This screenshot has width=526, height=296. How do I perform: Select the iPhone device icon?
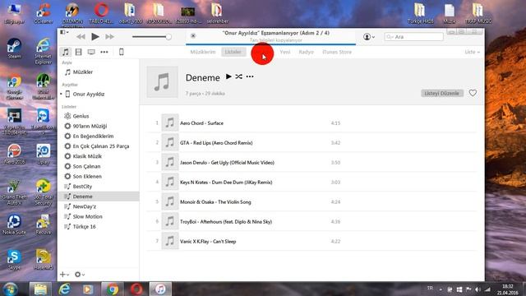[x=122, y=52]
